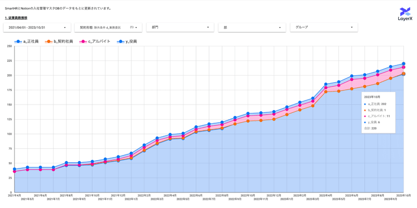Click the 2023年4月 x-axis label
This screenshot has height=208, width=417.
pyautogui.click(x=326, y=196)
